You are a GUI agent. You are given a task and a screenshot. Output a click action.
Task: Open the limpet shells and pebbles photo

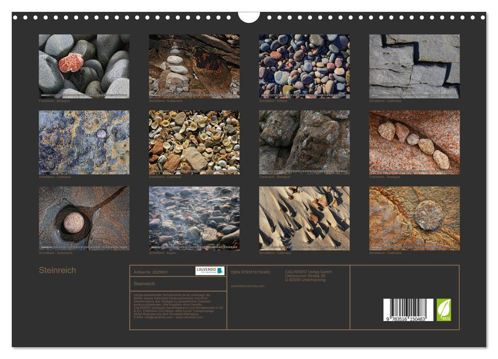194,142
